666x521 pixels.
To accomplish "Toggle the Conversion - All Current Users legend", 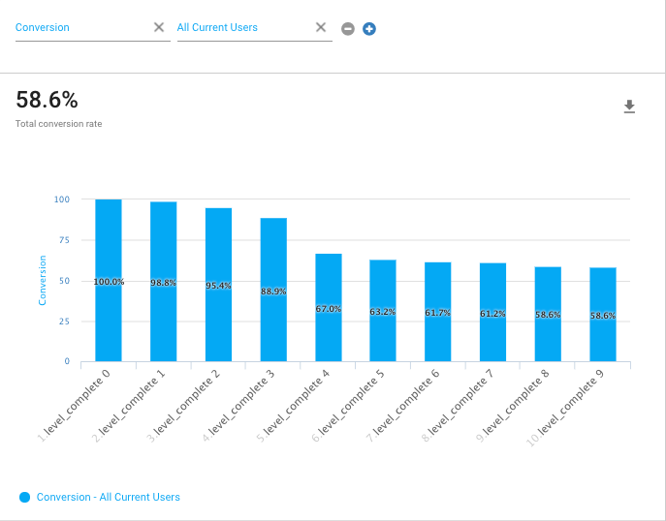I will (x=108, y=497).
